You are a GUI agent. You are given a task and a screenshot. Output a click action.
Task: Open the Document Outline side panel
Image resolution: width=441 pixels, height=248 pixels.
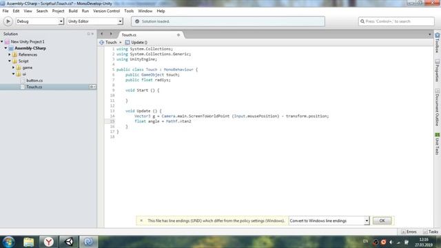point(437,107)
